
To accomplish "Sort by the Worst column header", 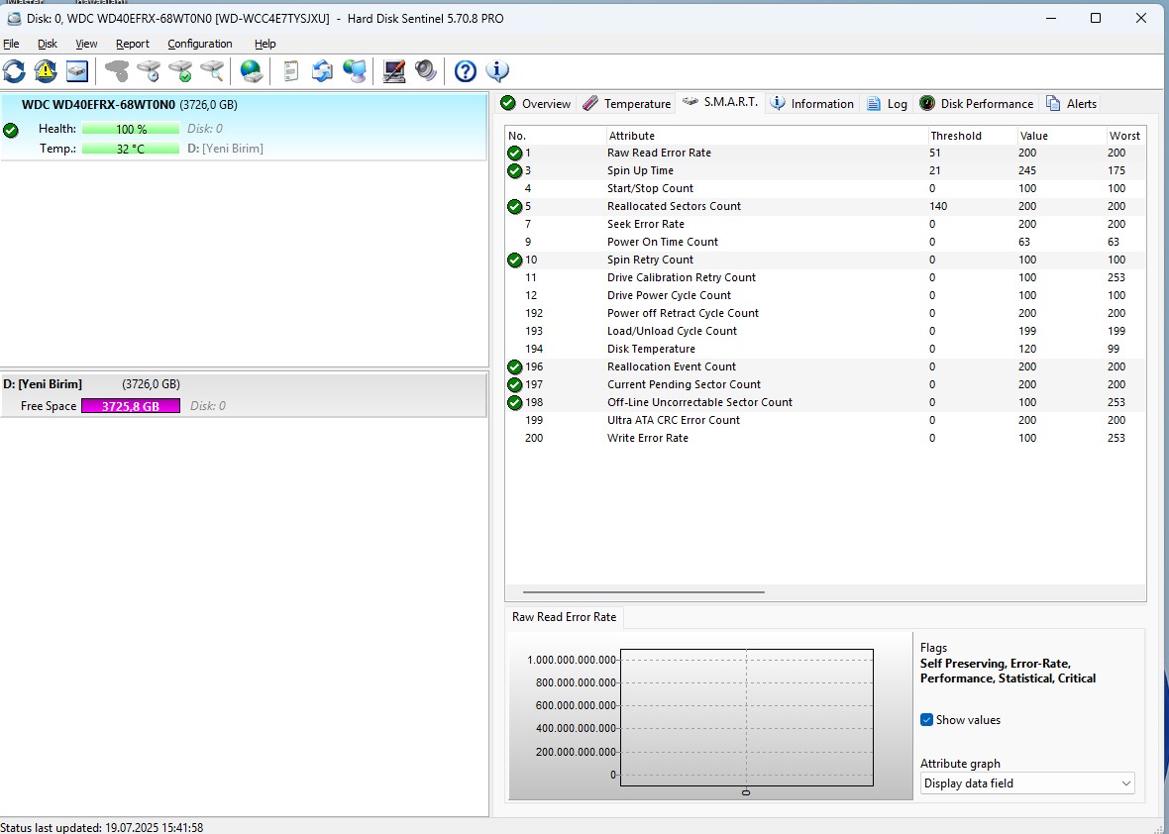I will [1125, 136].
